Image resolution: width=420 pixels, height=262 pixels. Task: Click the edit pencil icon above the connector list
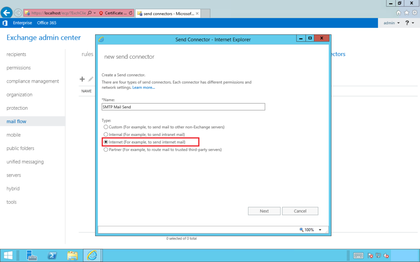[x=91, y=79]
